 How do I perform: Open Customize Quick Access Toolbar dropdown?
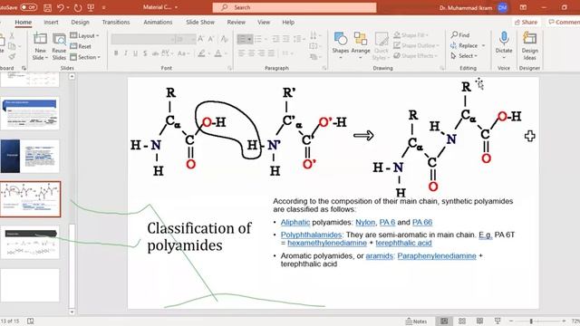pyautogui.click(x=103, y=7)
